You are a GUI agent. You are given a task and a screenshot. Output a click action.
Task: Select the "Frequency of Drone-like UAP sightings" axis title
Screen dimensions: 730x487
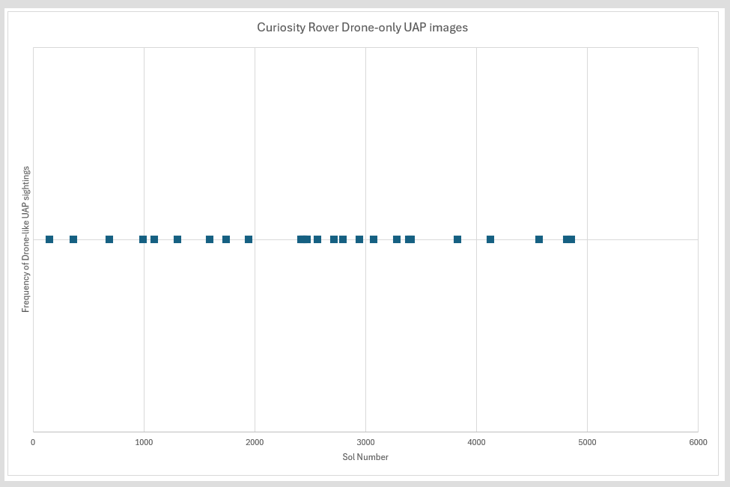click(x=25, y=239)
